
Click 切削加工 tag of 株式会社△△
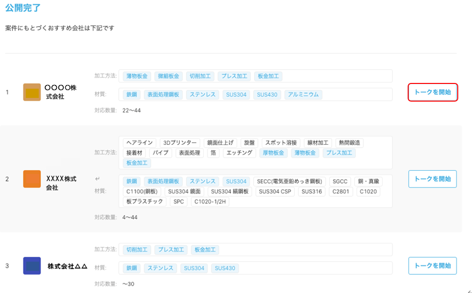[x=137, y=250]
